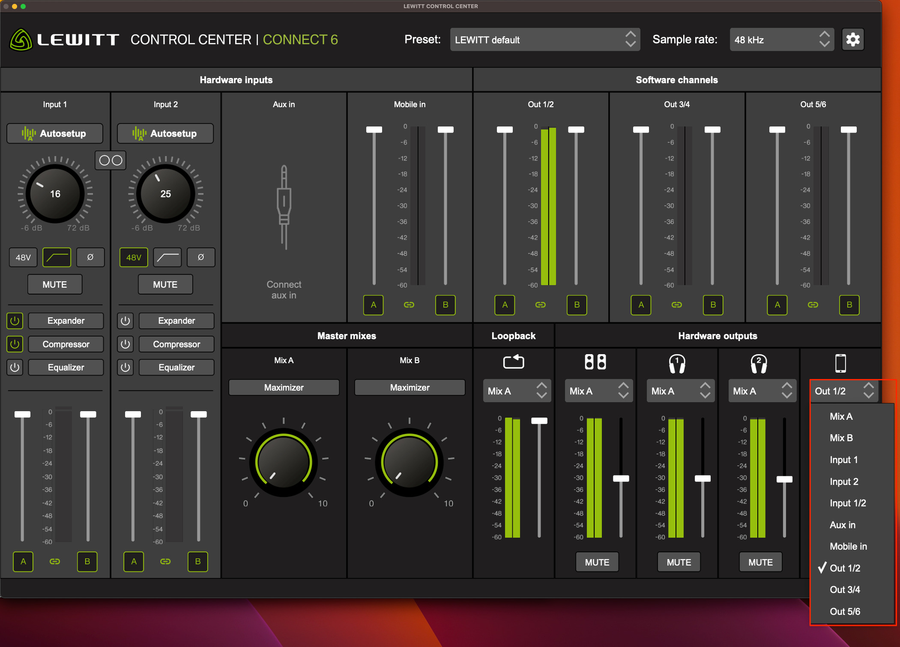Mute Input 1
900x647 pixels.
pyautogui.click(x=55, y=284)
